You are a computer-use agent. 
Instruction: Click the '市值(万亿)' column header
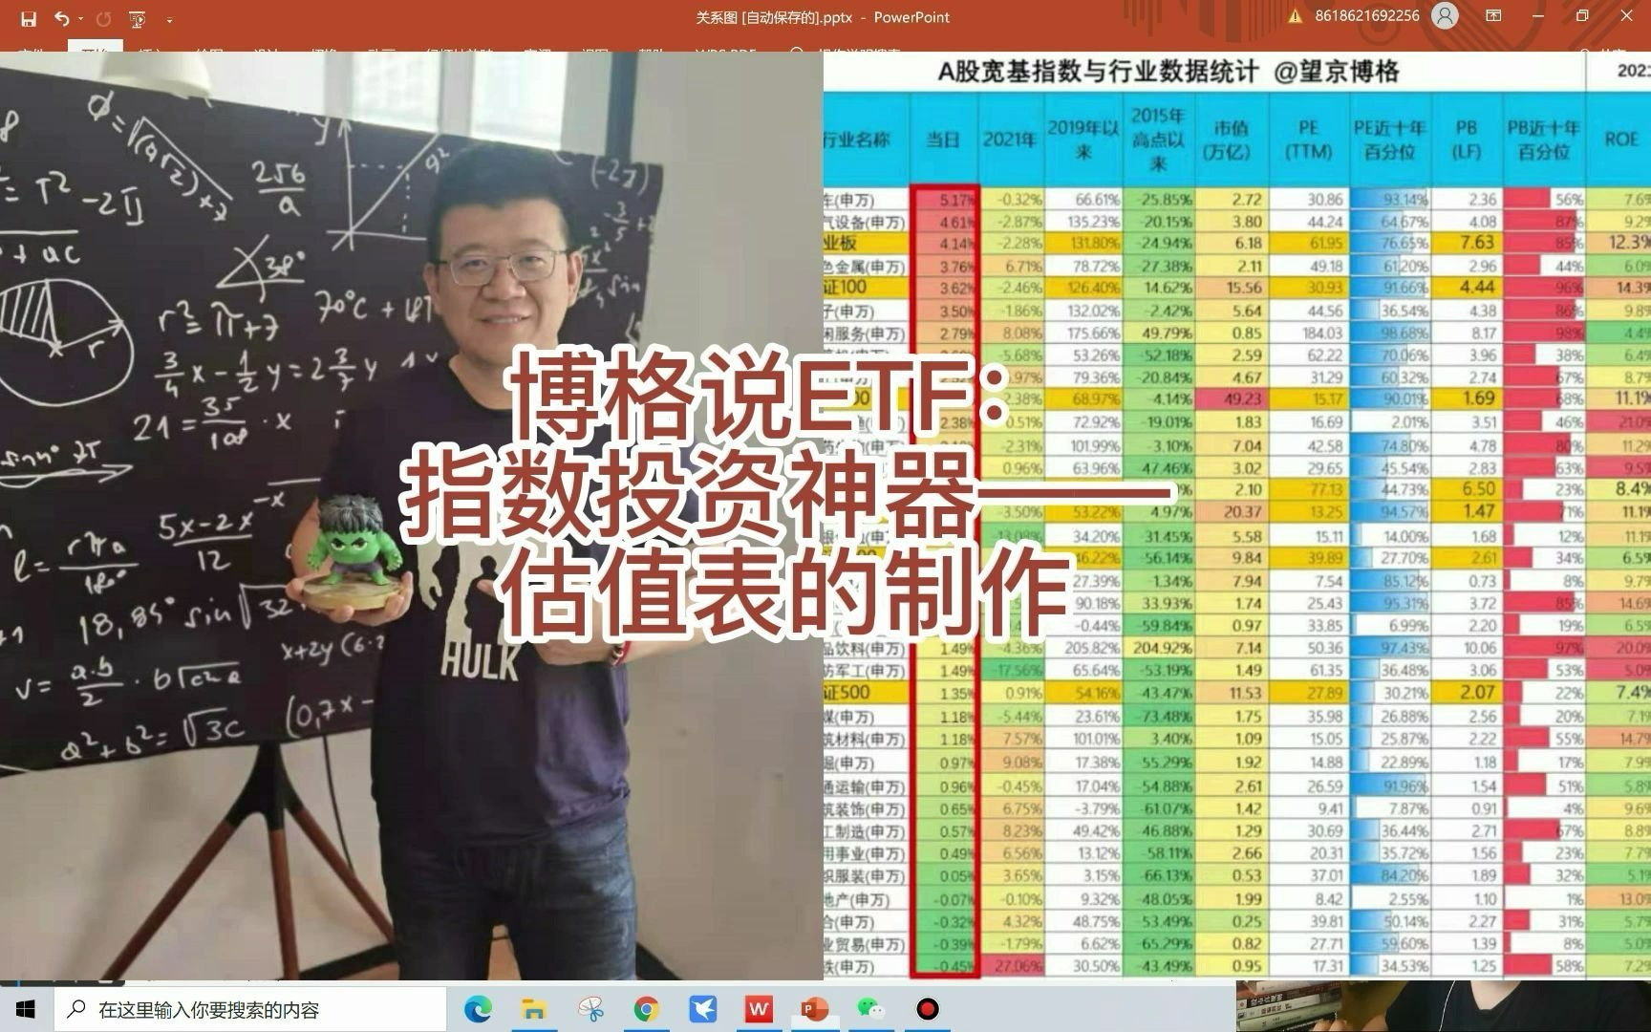tap(1231, 140)
